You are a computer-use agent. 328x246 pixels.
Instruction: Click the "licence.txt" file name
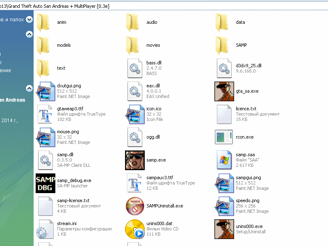pyautogui.click(x=246, y=109)
